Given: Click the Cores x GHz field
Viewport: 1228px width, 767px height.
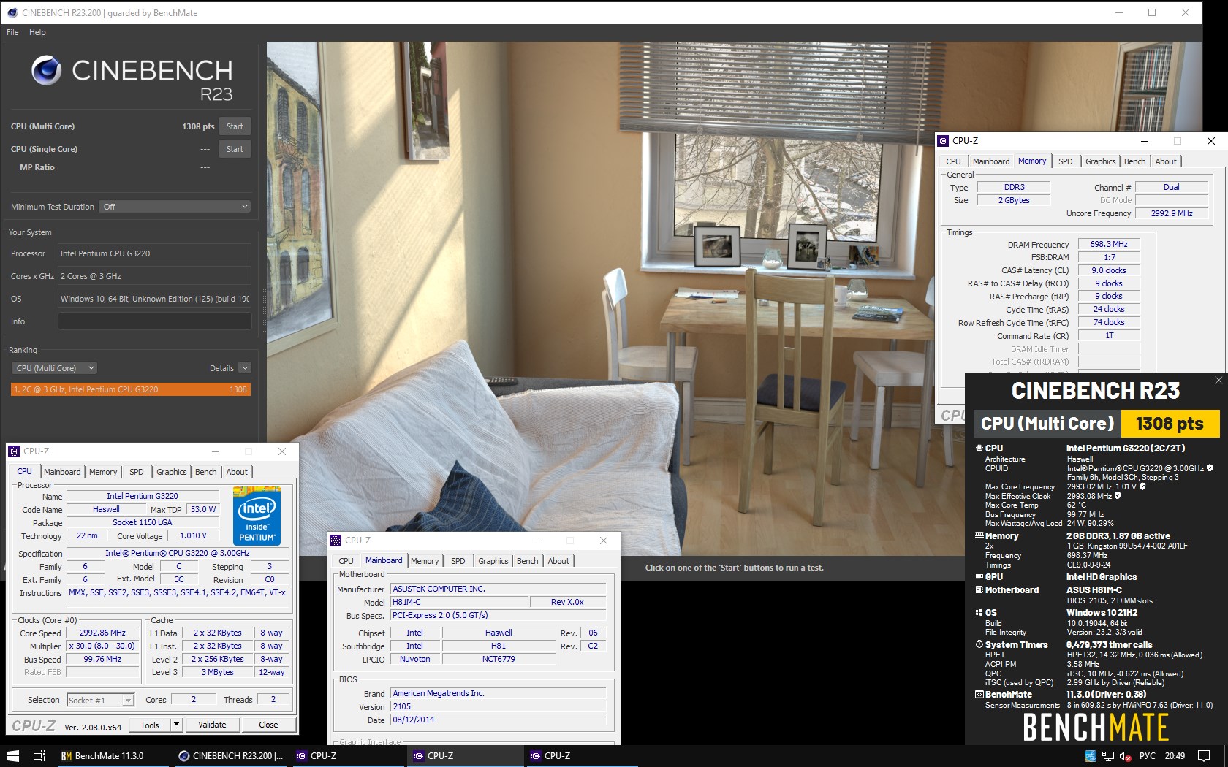Looking at the screenshot, I should (154, 276).
